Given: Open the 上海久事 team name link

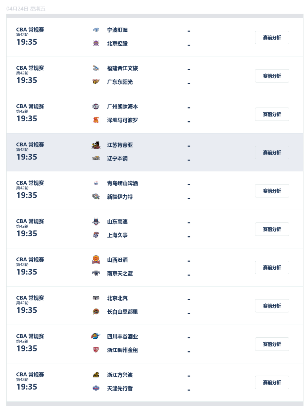Looking at the screenshot, I should 117,235.
